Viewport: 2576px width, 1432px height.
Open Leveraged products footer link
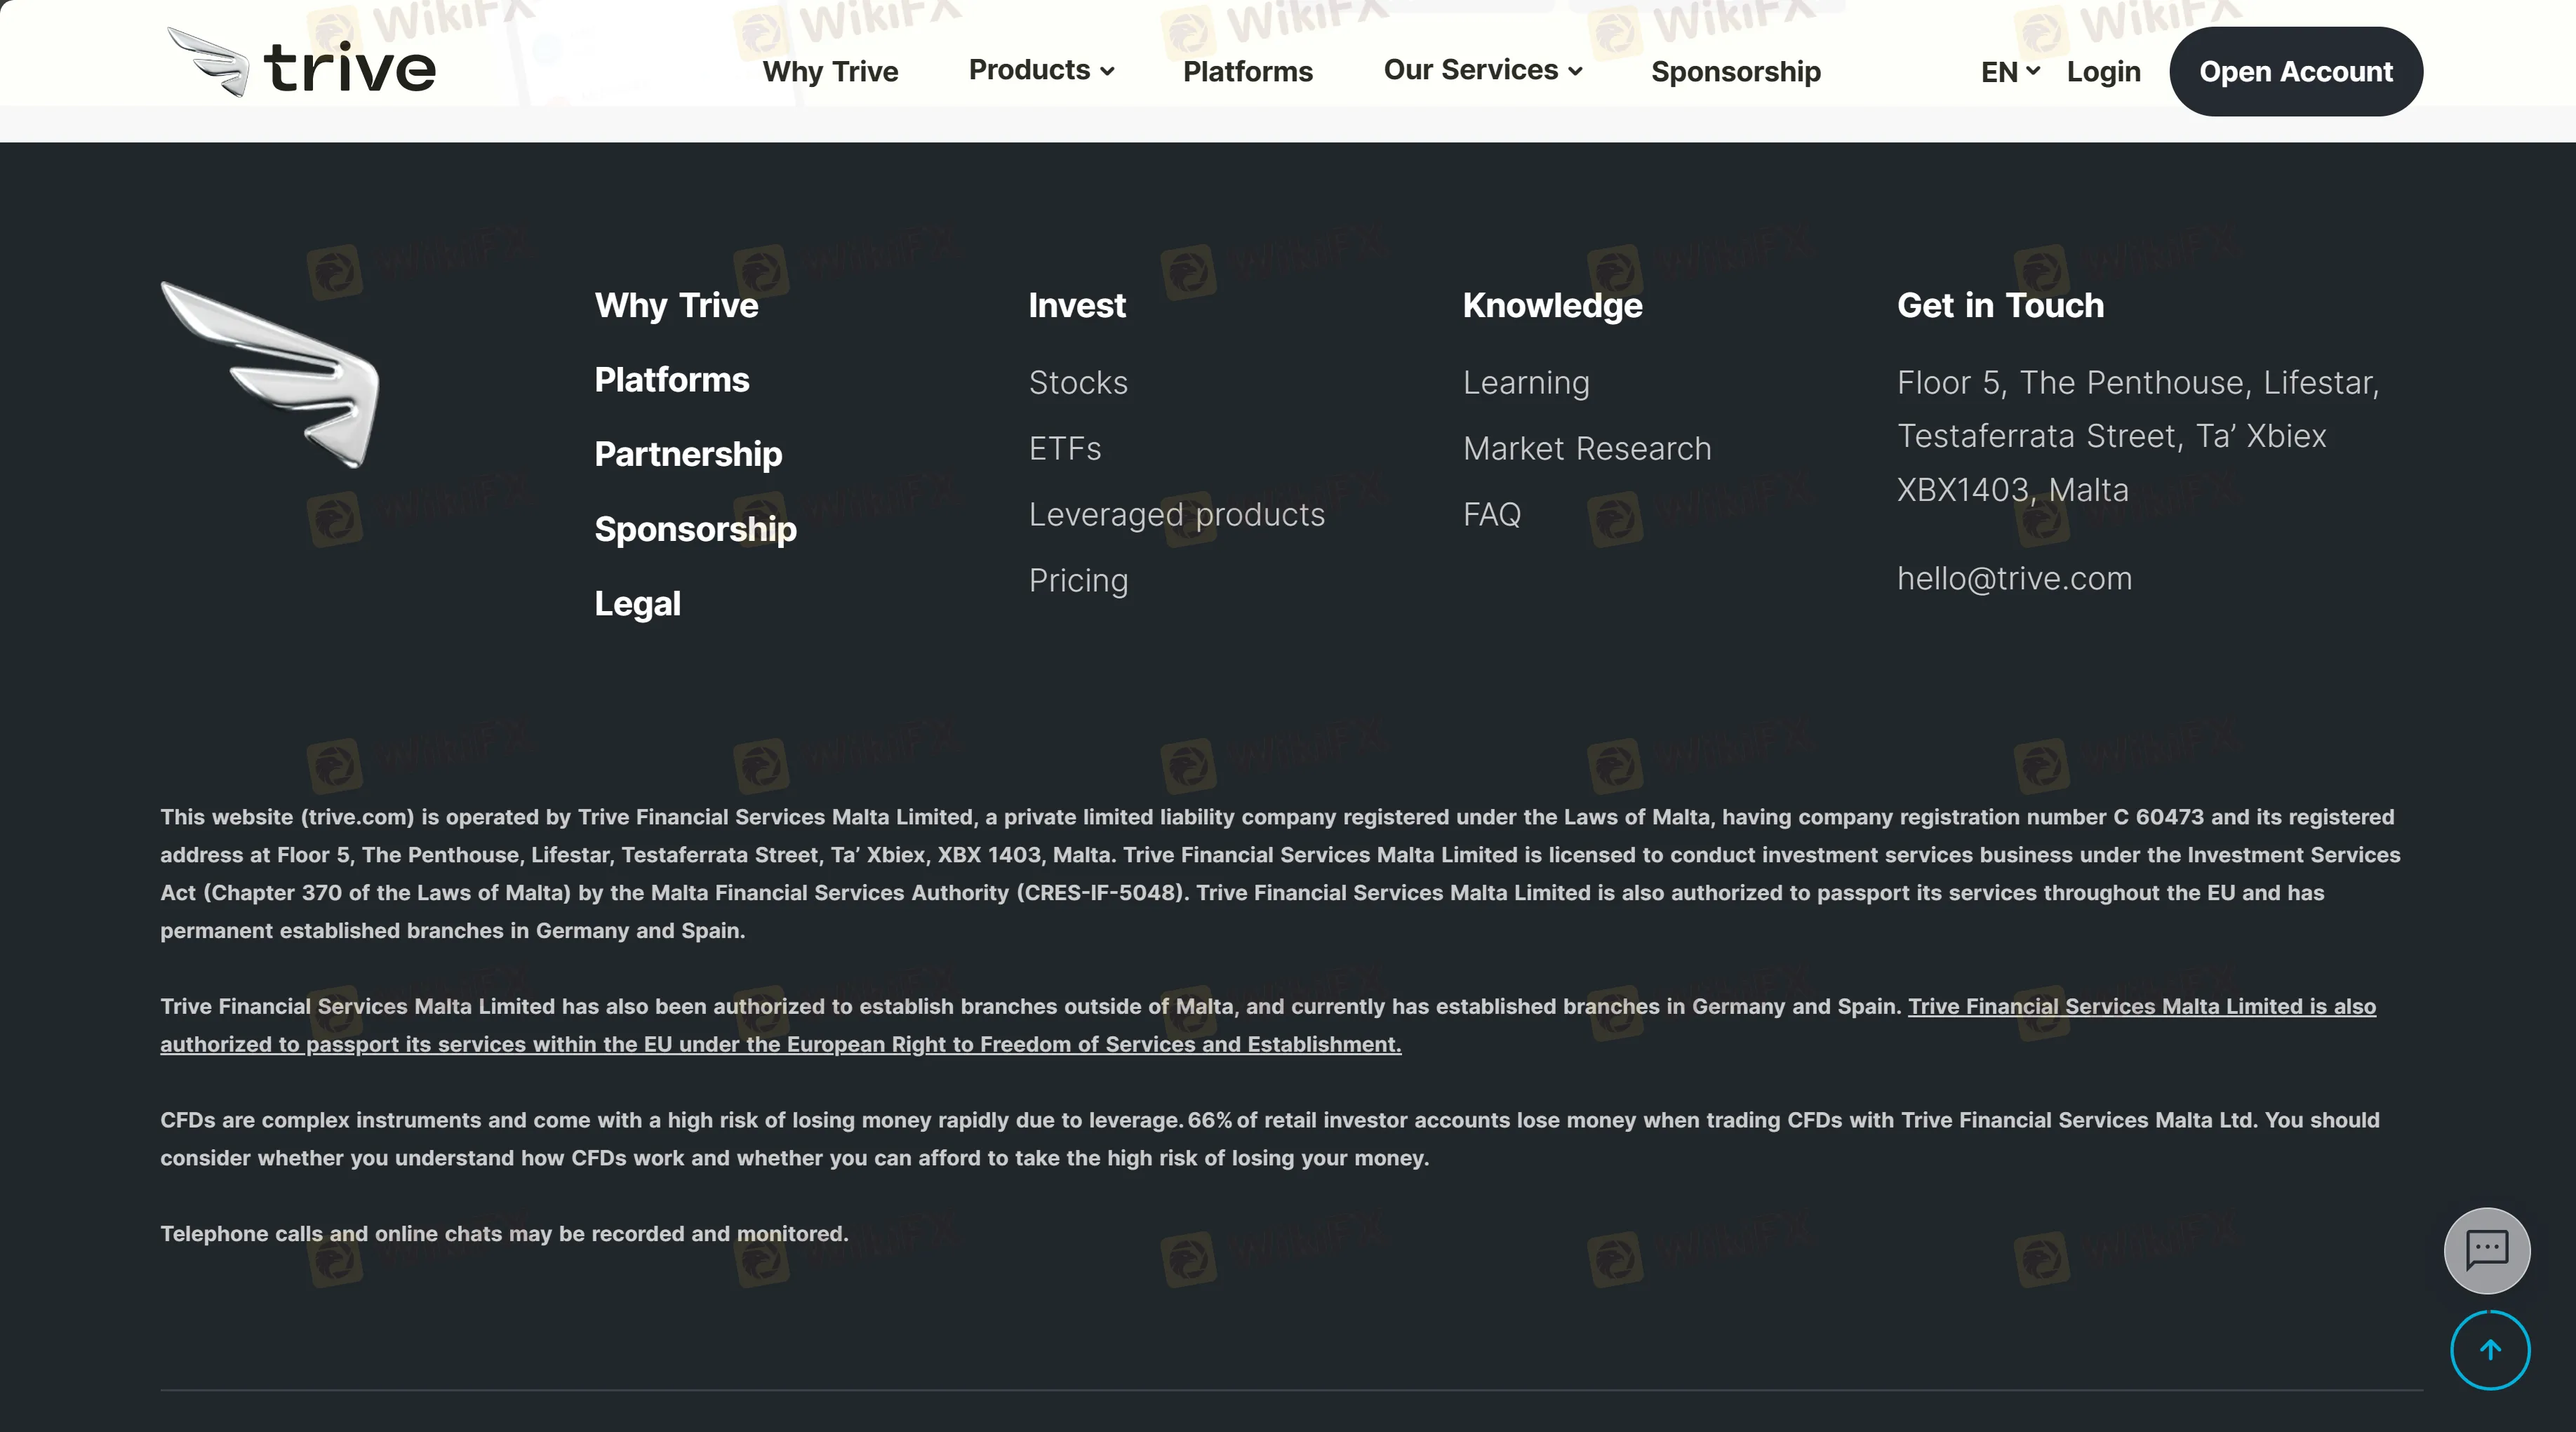tap(1176, 515)
